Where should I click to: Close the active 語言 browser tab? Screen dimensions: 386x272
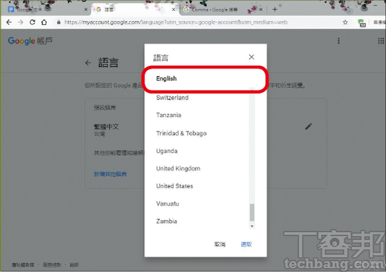tap(173, 10)
